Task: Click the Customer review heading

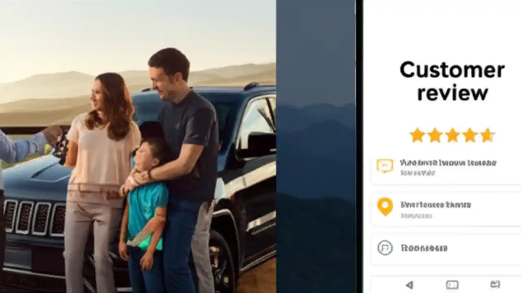Action: (x=452, y=81)
